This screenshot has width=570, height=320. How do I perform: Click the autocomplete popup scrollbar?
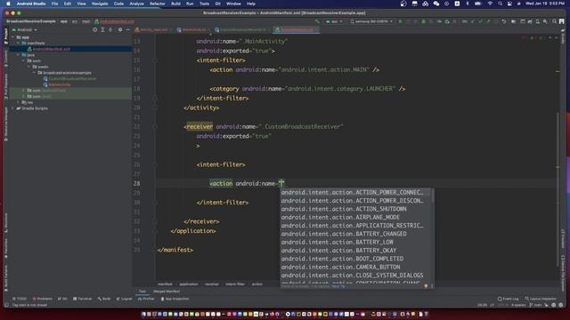432,196
